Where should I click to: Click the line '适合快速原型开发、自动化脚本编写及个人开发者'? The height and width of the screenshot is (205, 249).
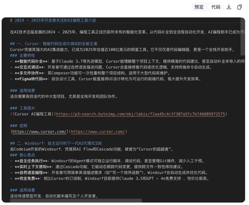coord(54,196)
